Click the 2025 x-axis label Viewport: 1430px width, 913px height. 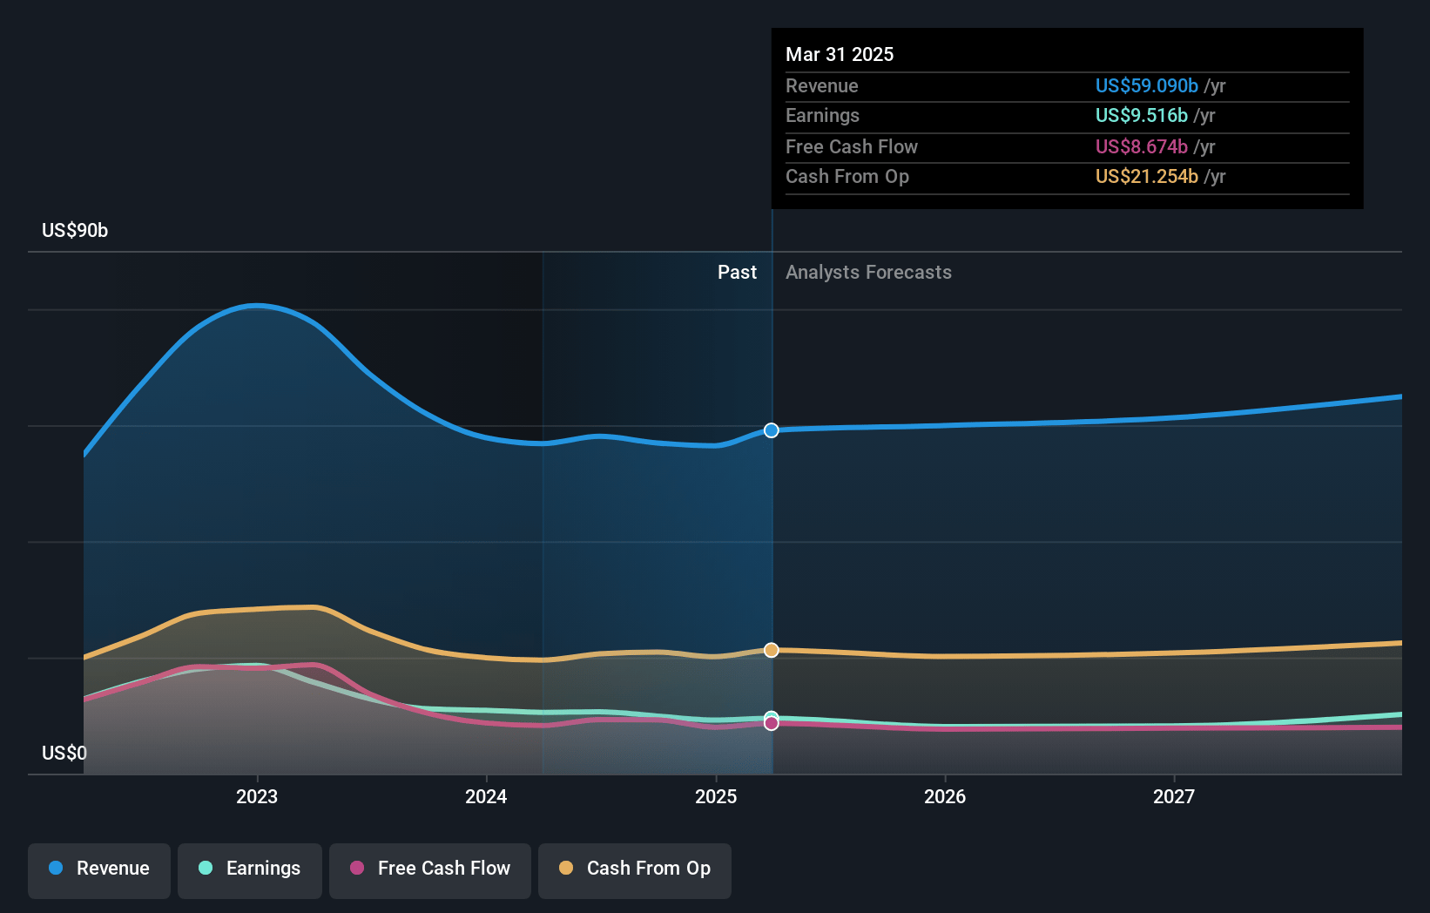(x=716, y=796)
